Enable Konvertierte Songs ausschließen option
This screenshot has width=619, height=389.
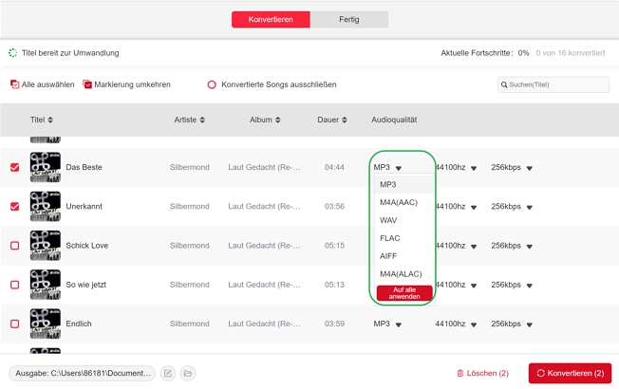point(212,84)
